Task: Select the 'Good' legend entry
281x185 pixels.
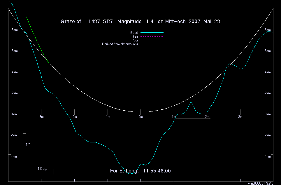Action: [134, 33]
